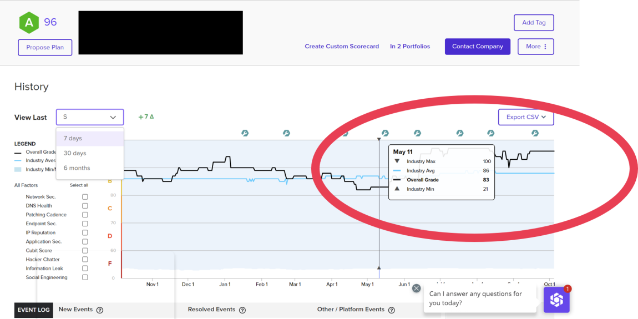Image resolution: width=638 pixels, height=319 pixels.
Task: Click the Jan 1 axis label
Action: tap(225, 284)
